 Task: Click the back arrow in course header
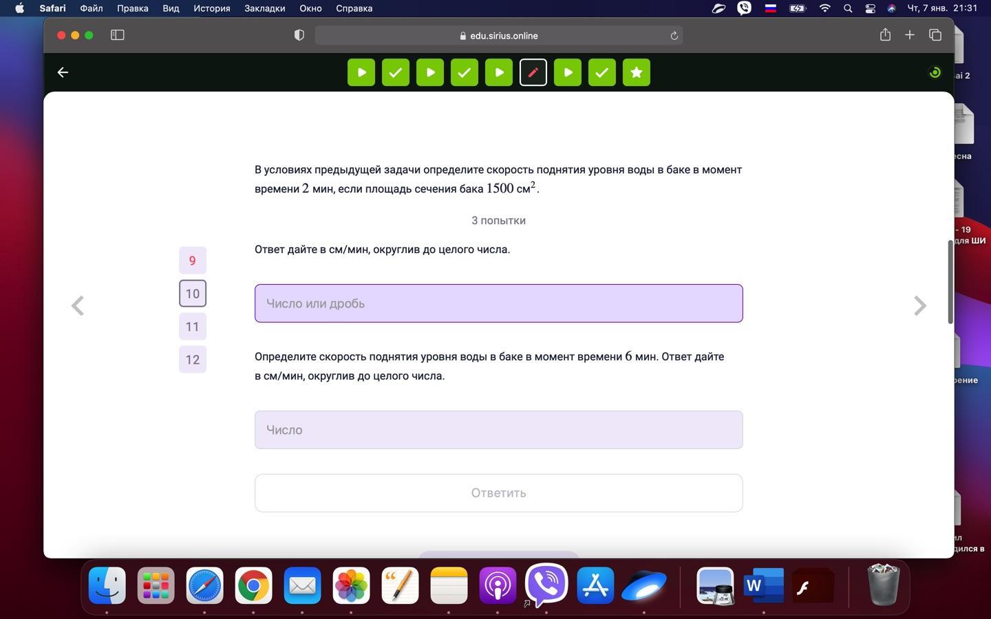point(63,72)
